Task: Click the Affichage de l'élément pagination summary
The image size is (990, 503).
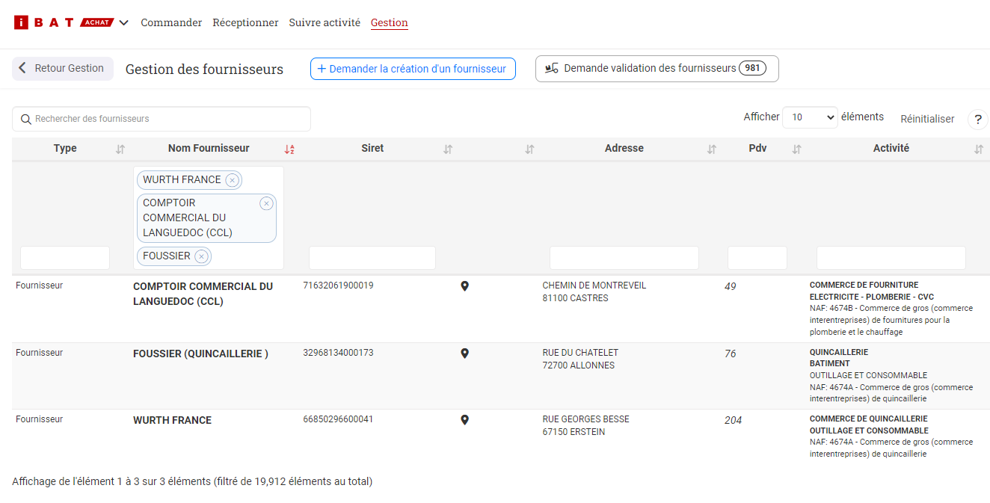Action: tap(192, 481)
